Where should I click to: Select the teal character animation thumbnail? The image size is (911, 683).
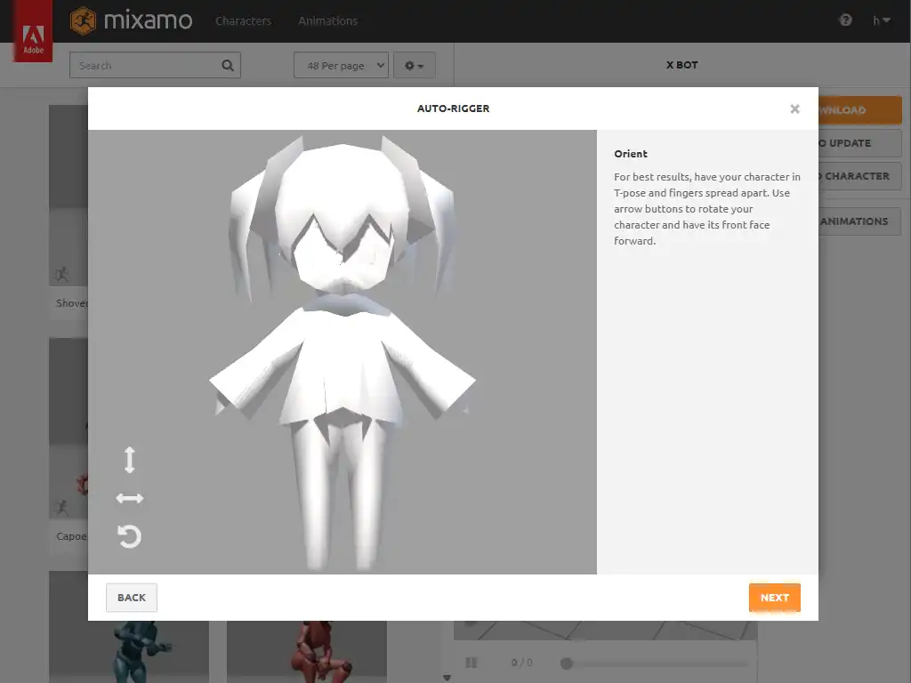pyautogui.click(x=129, y=649)
